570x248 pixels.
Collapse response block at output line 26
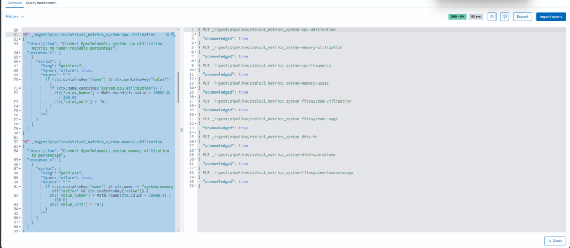pyautogui.click(x=195, y=141)
